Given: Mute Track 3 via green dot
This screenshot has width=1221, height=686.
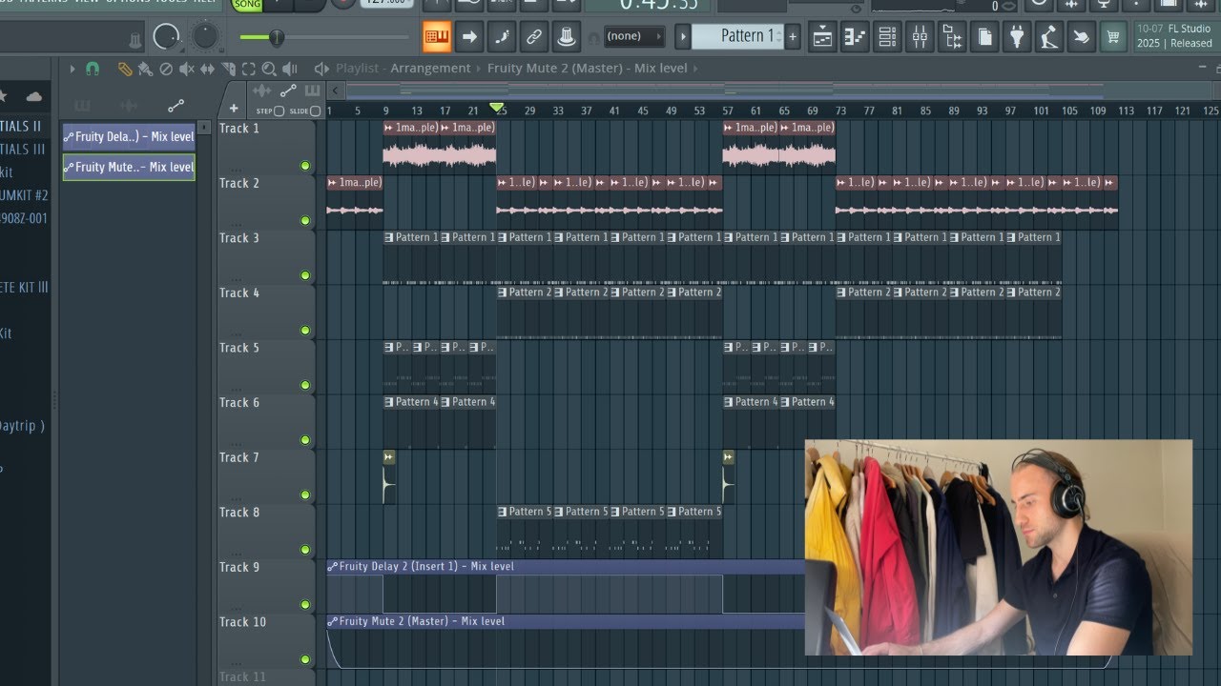Looking at the screenshot, I should (305, 275).
